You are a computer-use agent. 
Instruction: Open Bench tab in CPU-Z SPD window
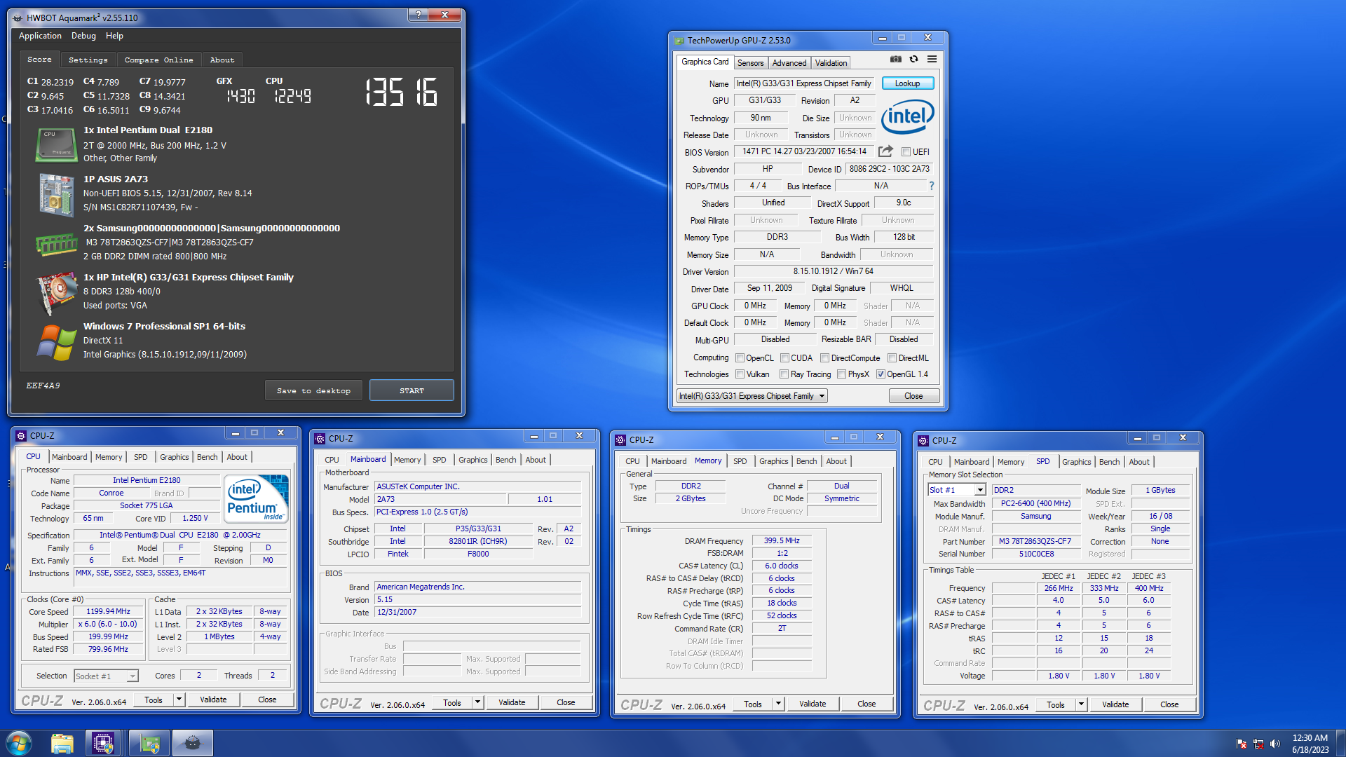tap(1109, 462)
